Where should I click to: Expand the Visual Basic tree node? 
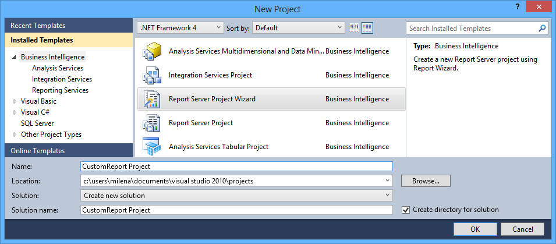coord(15,101)
